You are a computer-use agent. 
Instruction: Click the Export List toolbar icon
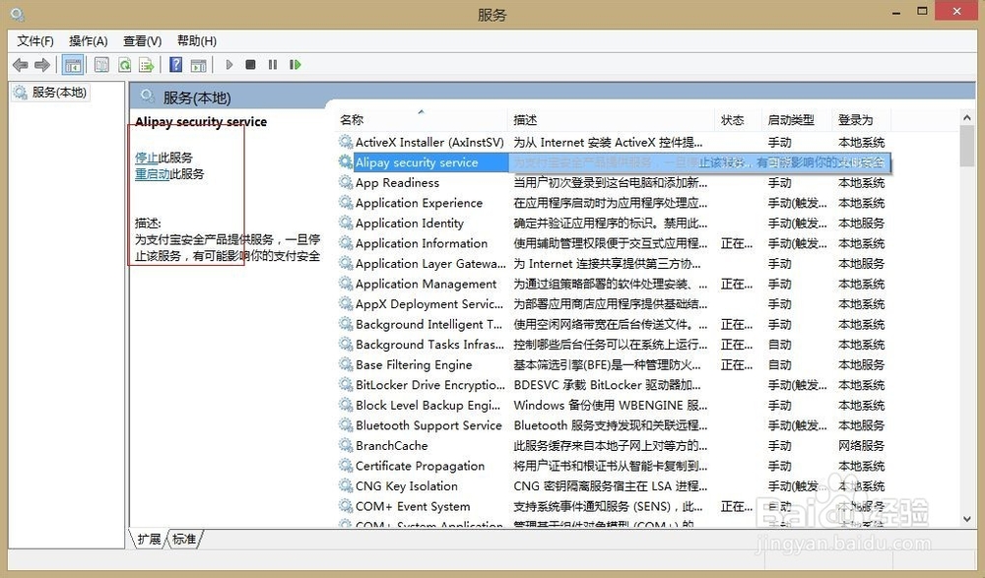pos(147,65)
